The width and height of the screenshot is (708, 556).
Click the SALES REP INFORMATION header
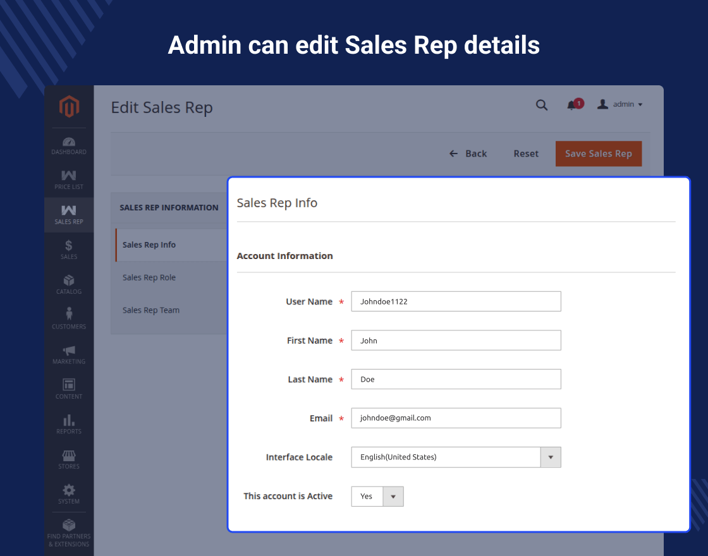169,208
